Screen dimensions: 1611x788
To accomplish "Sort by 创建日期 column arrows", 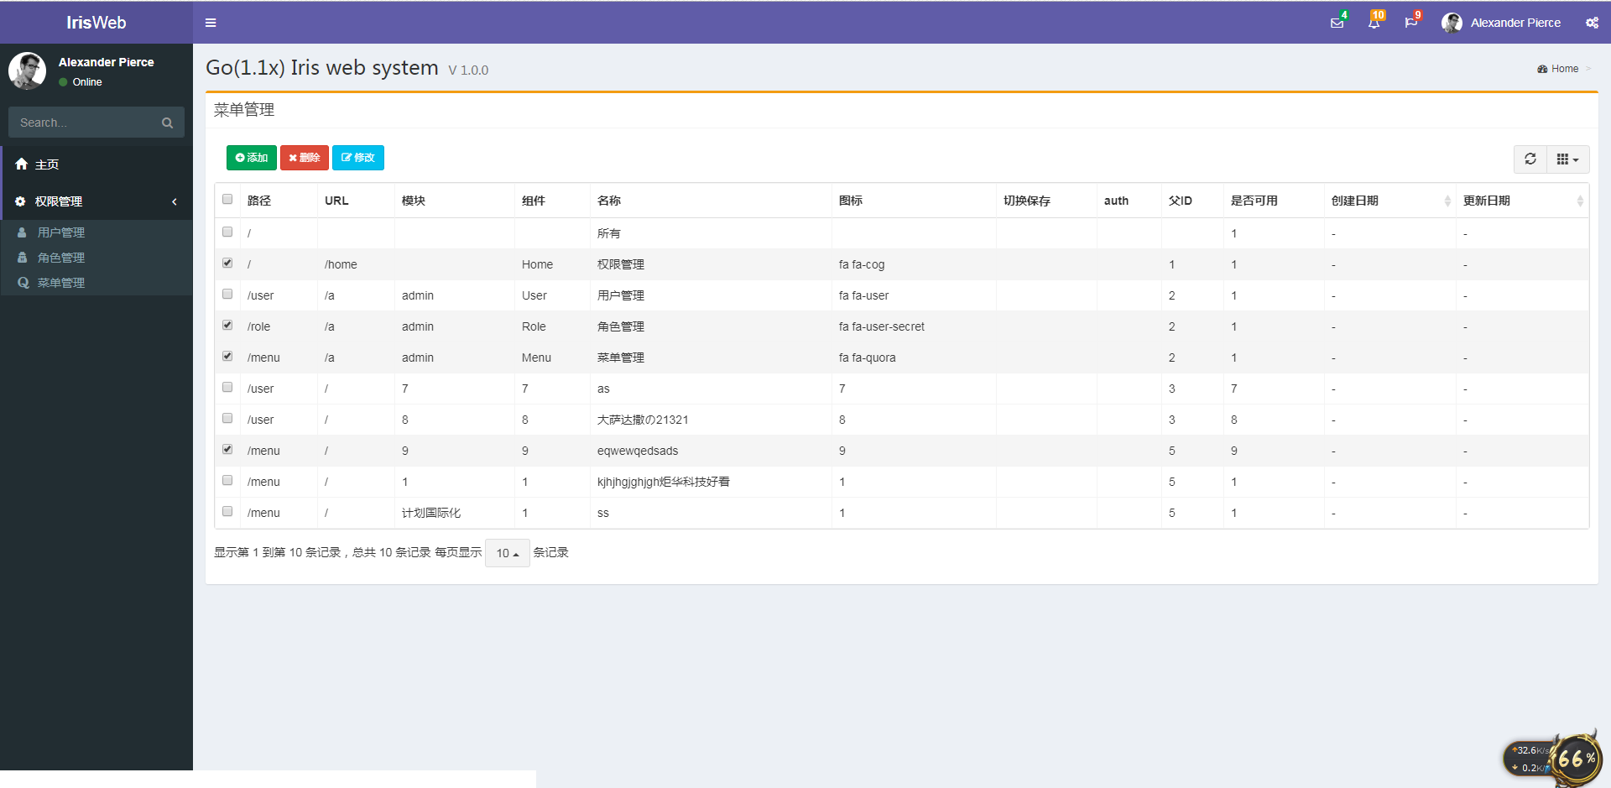I will point(1447,201).
